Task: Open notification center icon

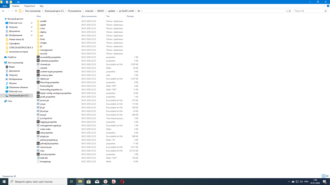Action: click(325, 181)
